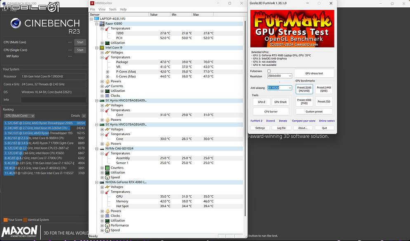
Task: Open the FurMark Anti-aliasing dropdown
Action: pyautogui.click(x=280, y=88)
